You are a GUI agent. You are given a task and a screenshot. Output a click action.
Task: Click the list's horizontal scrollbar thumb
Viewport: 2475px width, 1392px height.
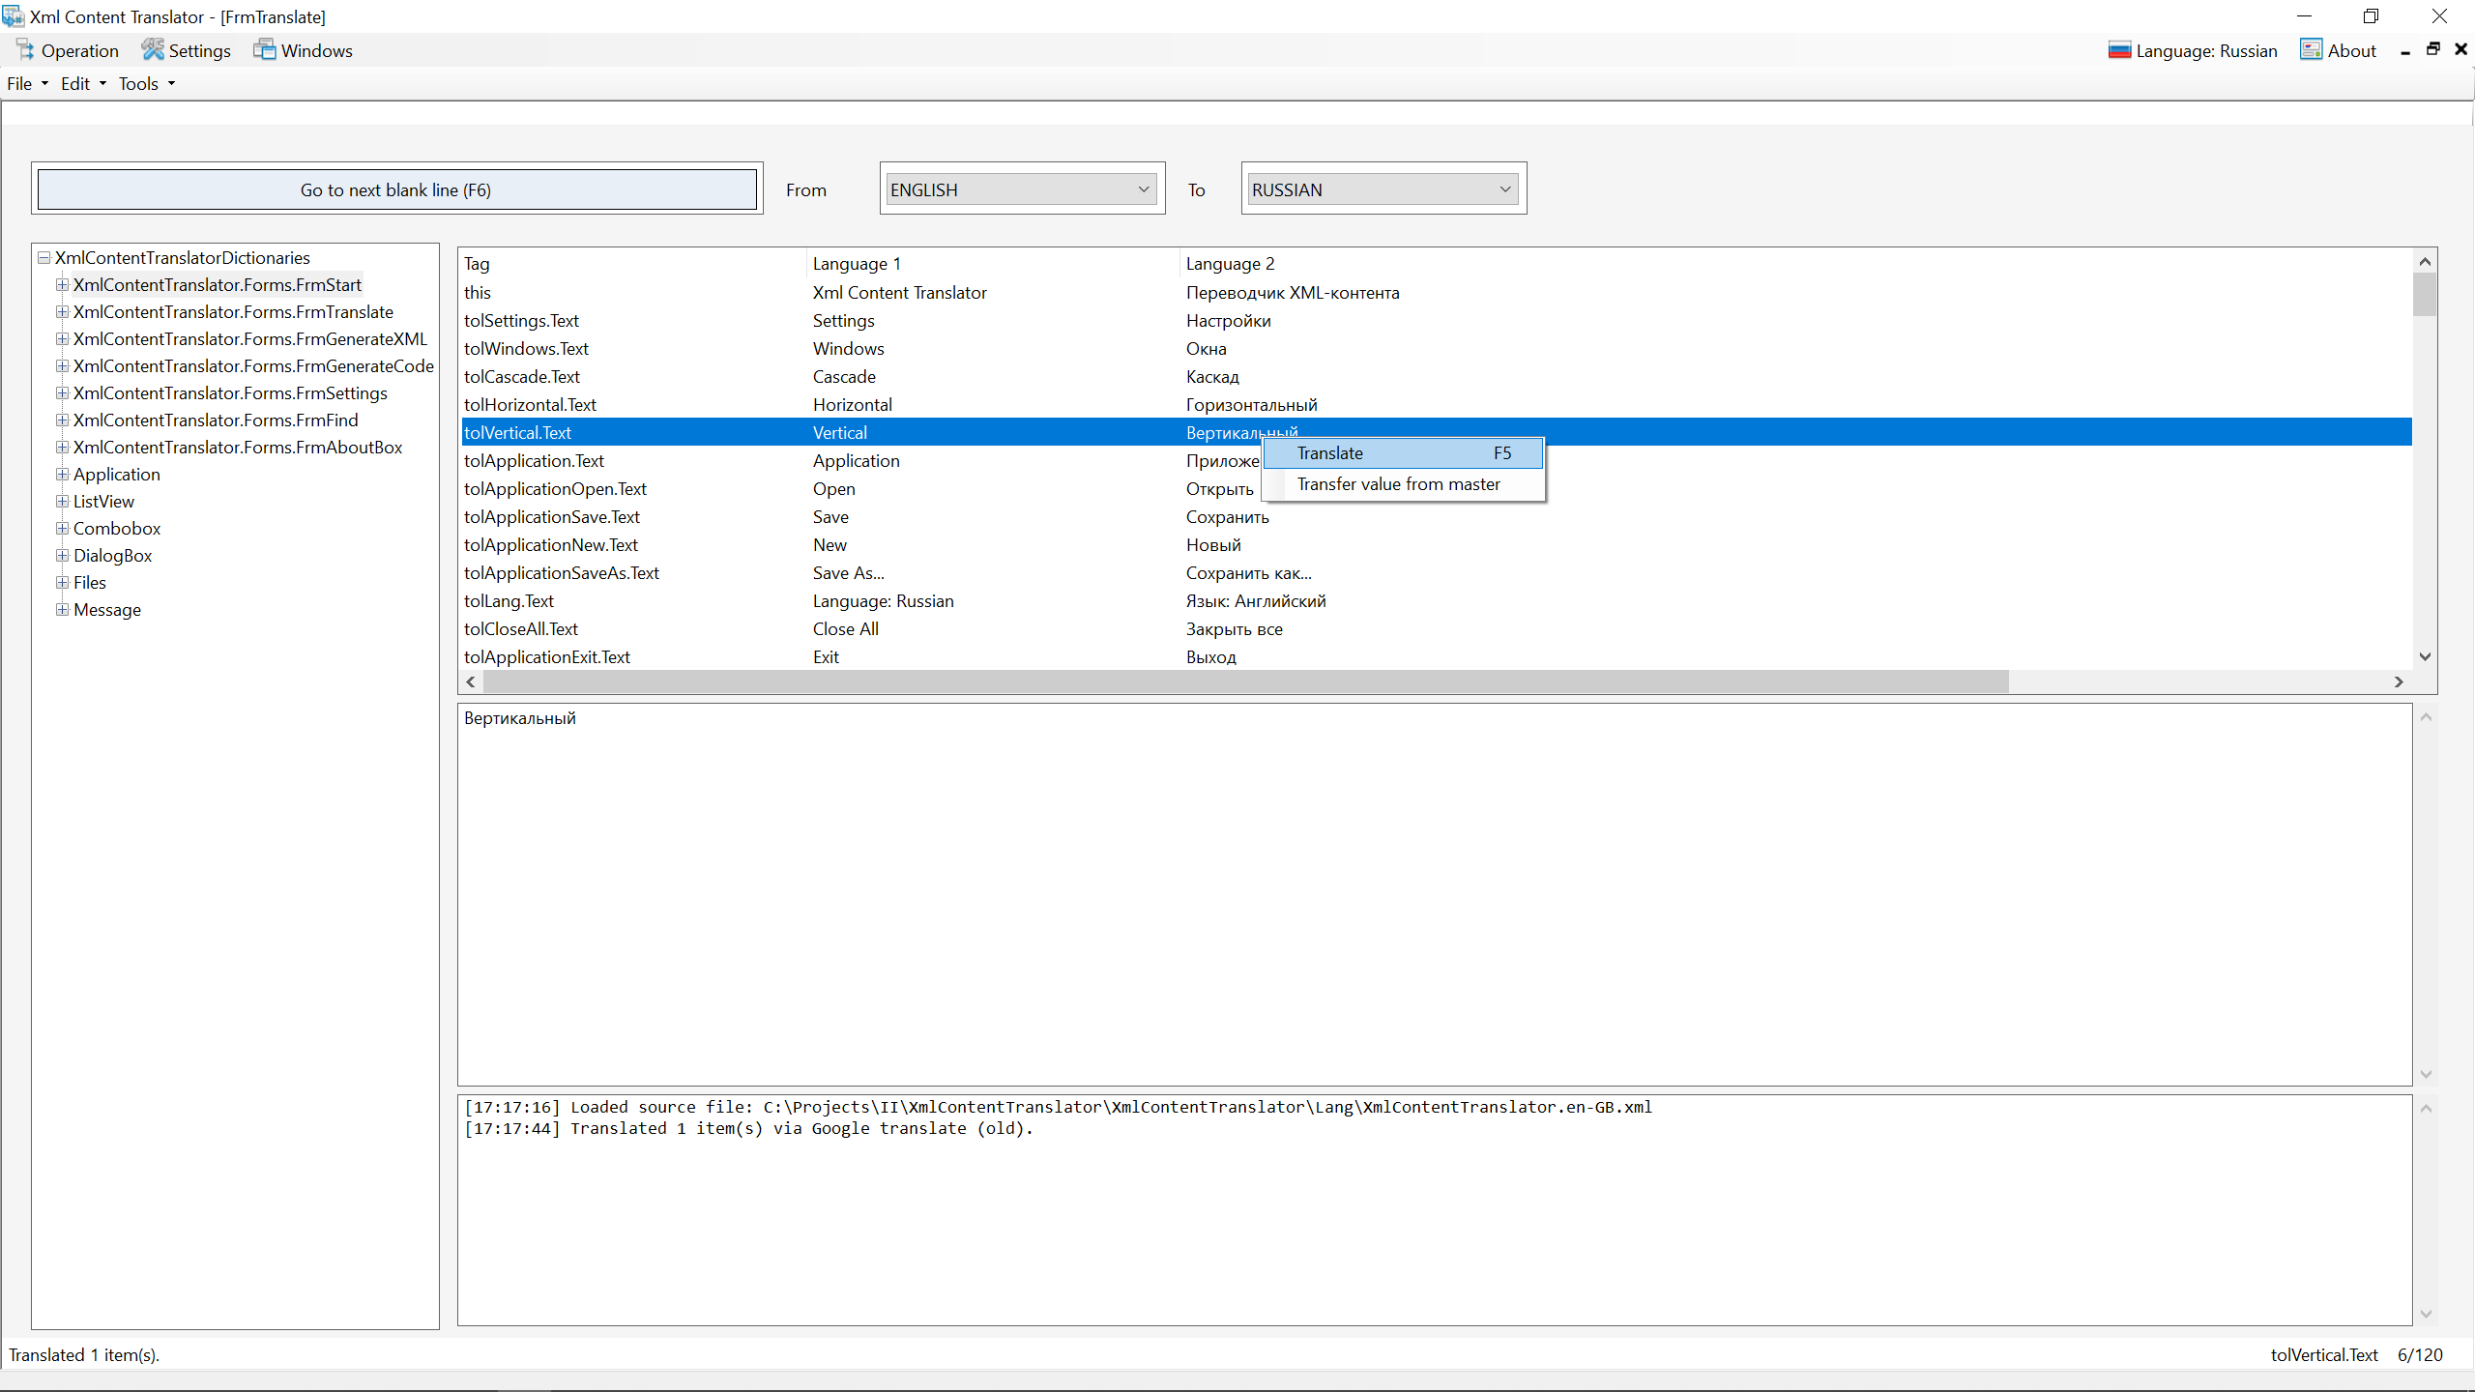point(1245,682)
